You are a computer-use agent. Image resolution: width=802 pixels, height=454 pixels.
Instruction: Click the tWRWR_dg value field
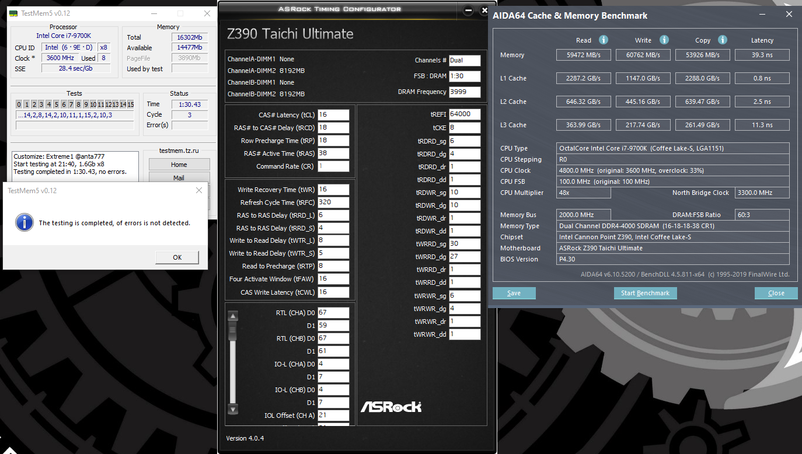pos(465,309)
